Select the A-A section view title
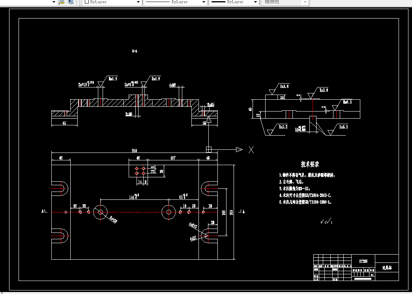This screenshot has width=412, height=294. click(135, 51)
